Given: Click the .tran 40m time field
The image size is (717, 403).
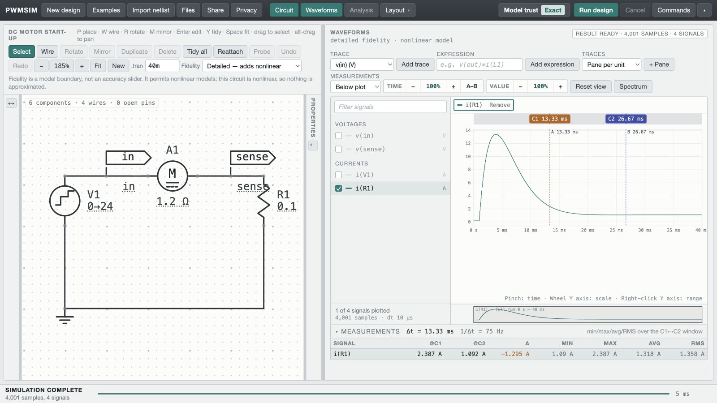Looking at the screenshot, I should (162, 66).
